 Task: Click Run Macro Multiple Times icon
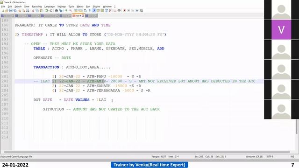point(137,10)
